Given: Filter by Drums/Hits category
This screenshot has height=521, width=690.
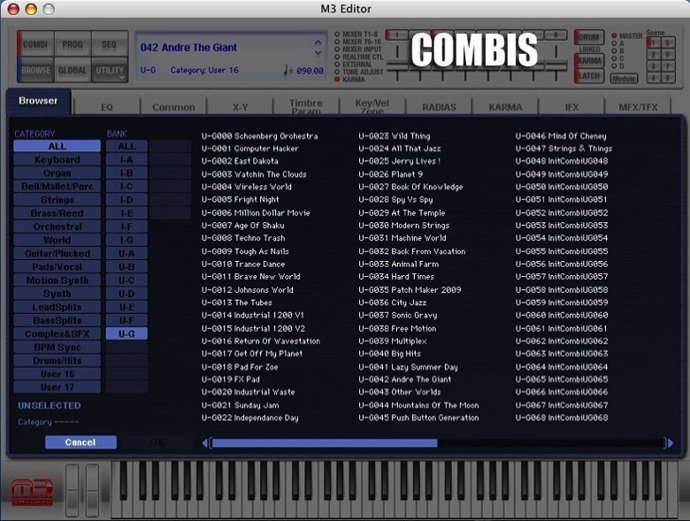Looking at the screenshot, I should point(57,360).
